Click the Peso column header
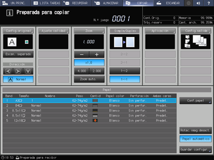The image size is (214, 160). (x=79, y=96)
